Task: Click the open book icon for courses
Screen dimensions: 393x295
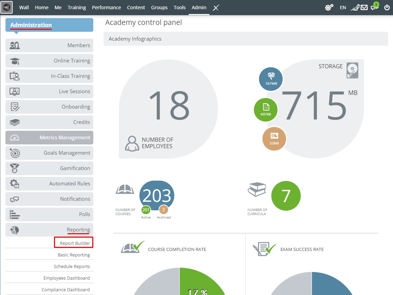Action: (125, 189)
